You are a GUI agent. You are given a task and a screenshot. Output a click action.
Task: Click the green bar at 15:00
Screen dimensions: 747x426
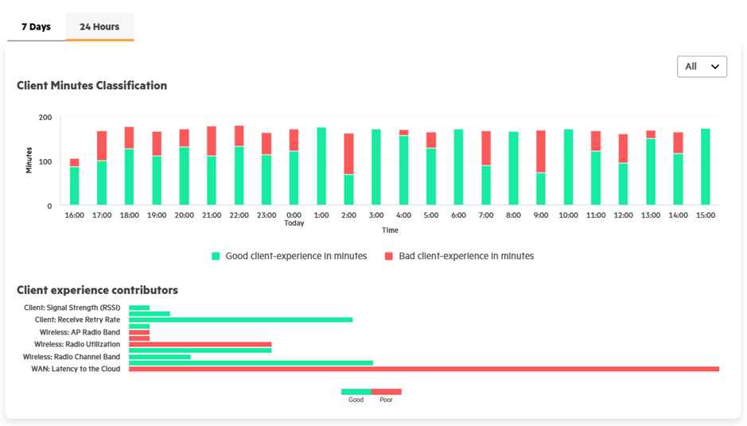pyautogui.click(x=706, y=167)
